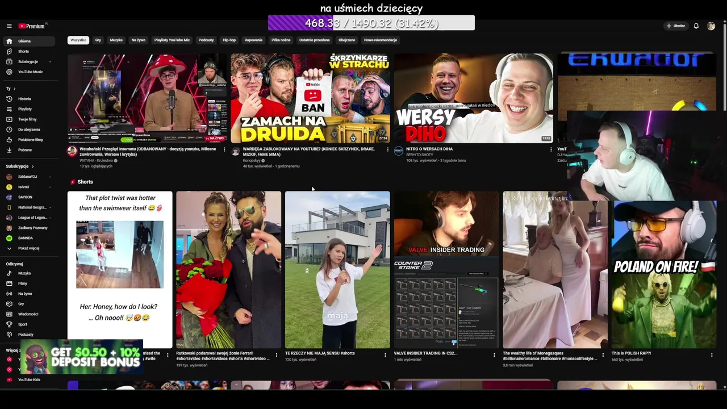This screenshot has width=727, height=409.
Task: Expand the Subskrypcje section header
Action: click(20, 166)
